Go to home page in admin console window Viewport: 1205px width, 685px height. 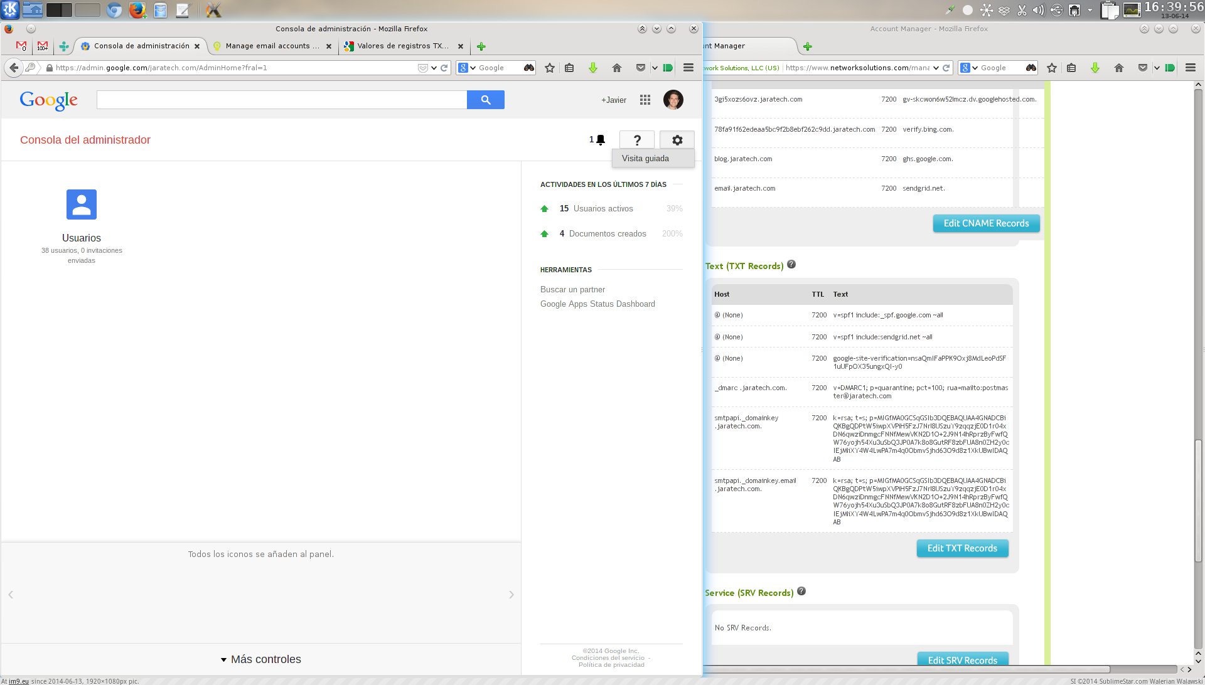tap(616, 68)
